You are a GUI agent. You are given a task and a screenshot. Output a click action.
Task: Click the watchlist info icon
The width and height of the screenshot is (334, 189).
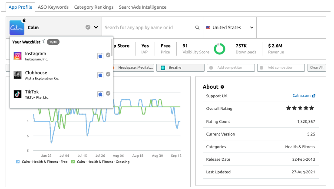coord(44,41)
